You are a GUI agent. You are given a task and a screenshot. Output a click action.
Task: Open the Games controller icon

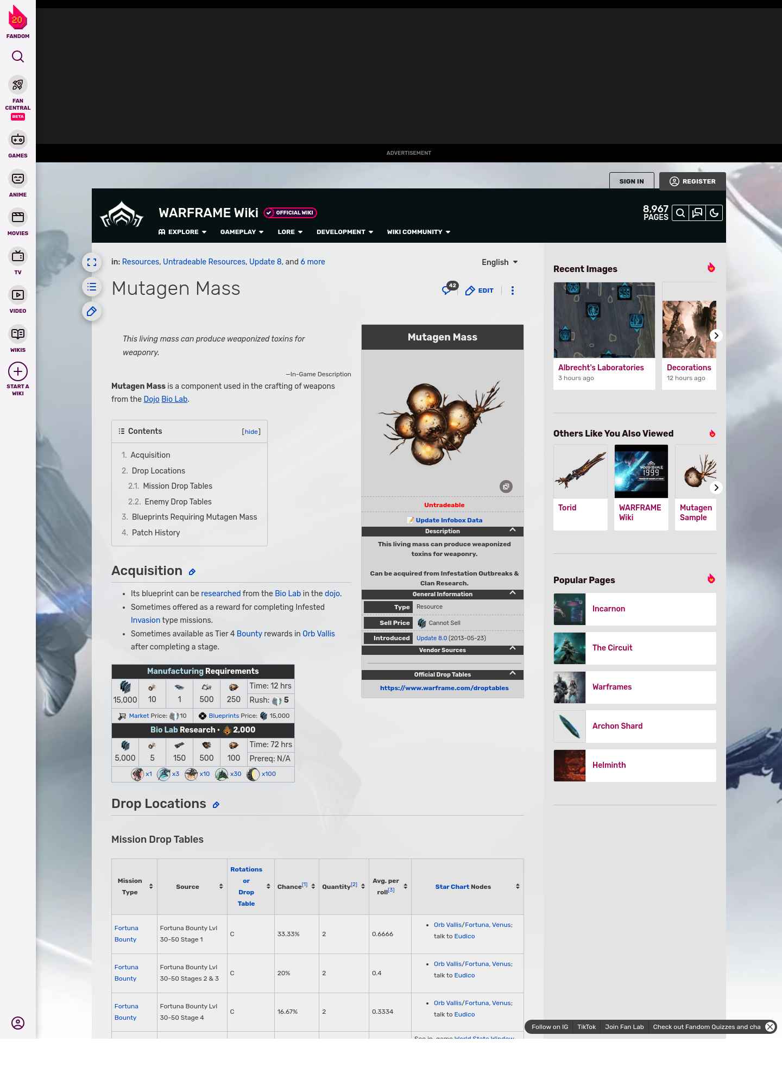[18, 140]
